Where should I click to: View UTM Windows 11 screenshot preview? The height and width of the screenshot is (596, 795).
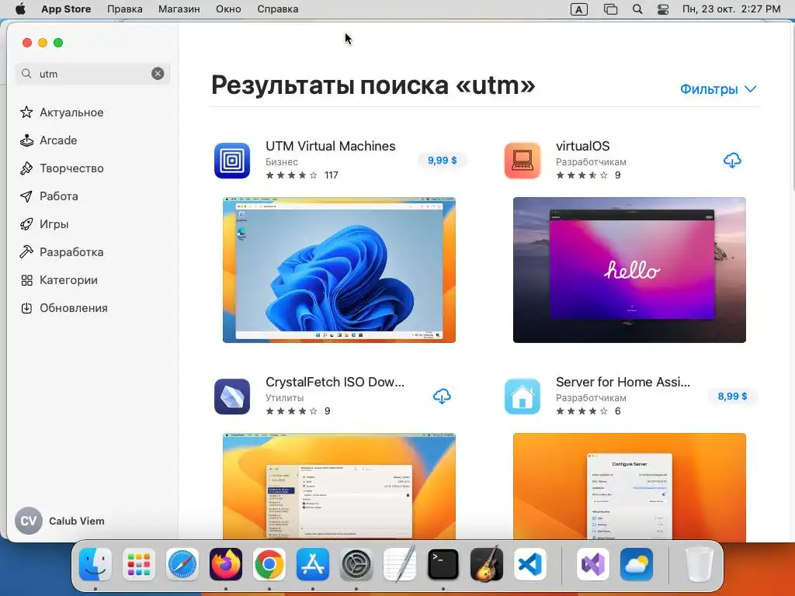coord(339,270)
